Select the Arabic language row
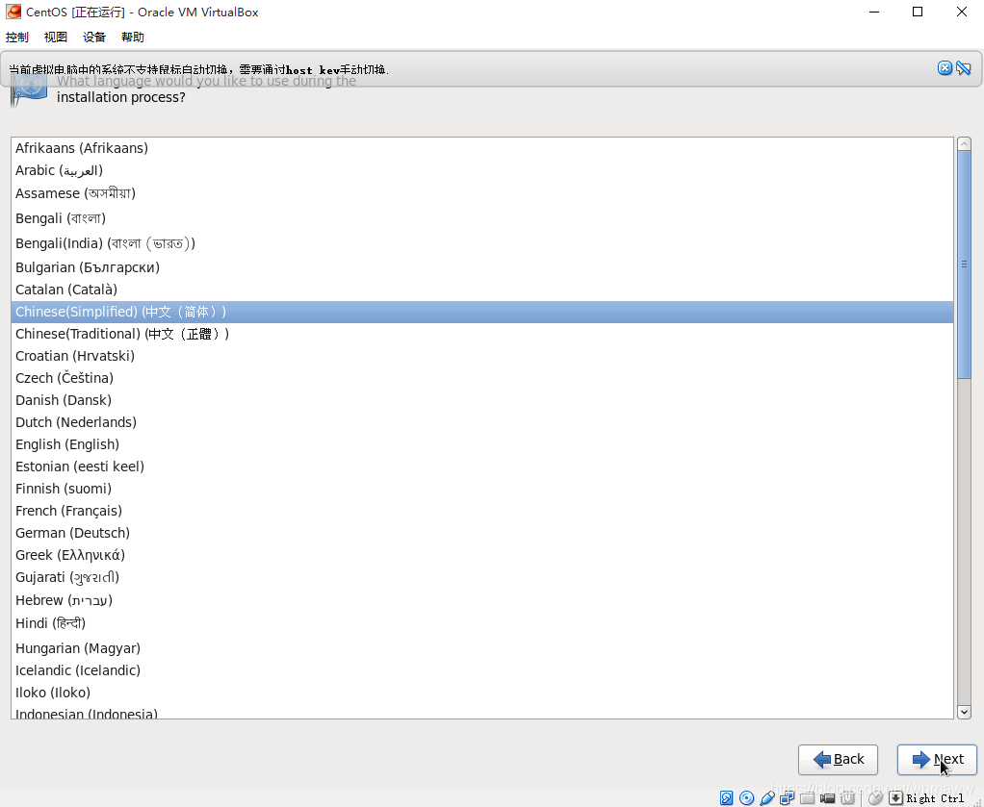 click(482, 170)
